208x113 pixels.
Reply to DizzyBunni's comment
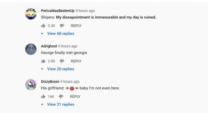point(75,96)
